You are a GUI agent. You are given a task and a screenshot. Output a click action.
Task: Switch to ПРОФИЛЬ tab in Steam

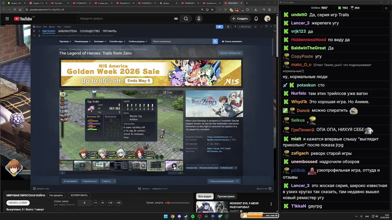pos(110,31)
